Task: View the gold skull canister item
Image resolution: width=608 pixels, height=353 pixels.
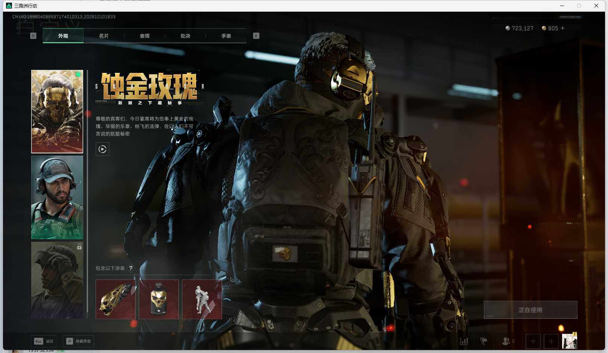Action: (159, 299)
